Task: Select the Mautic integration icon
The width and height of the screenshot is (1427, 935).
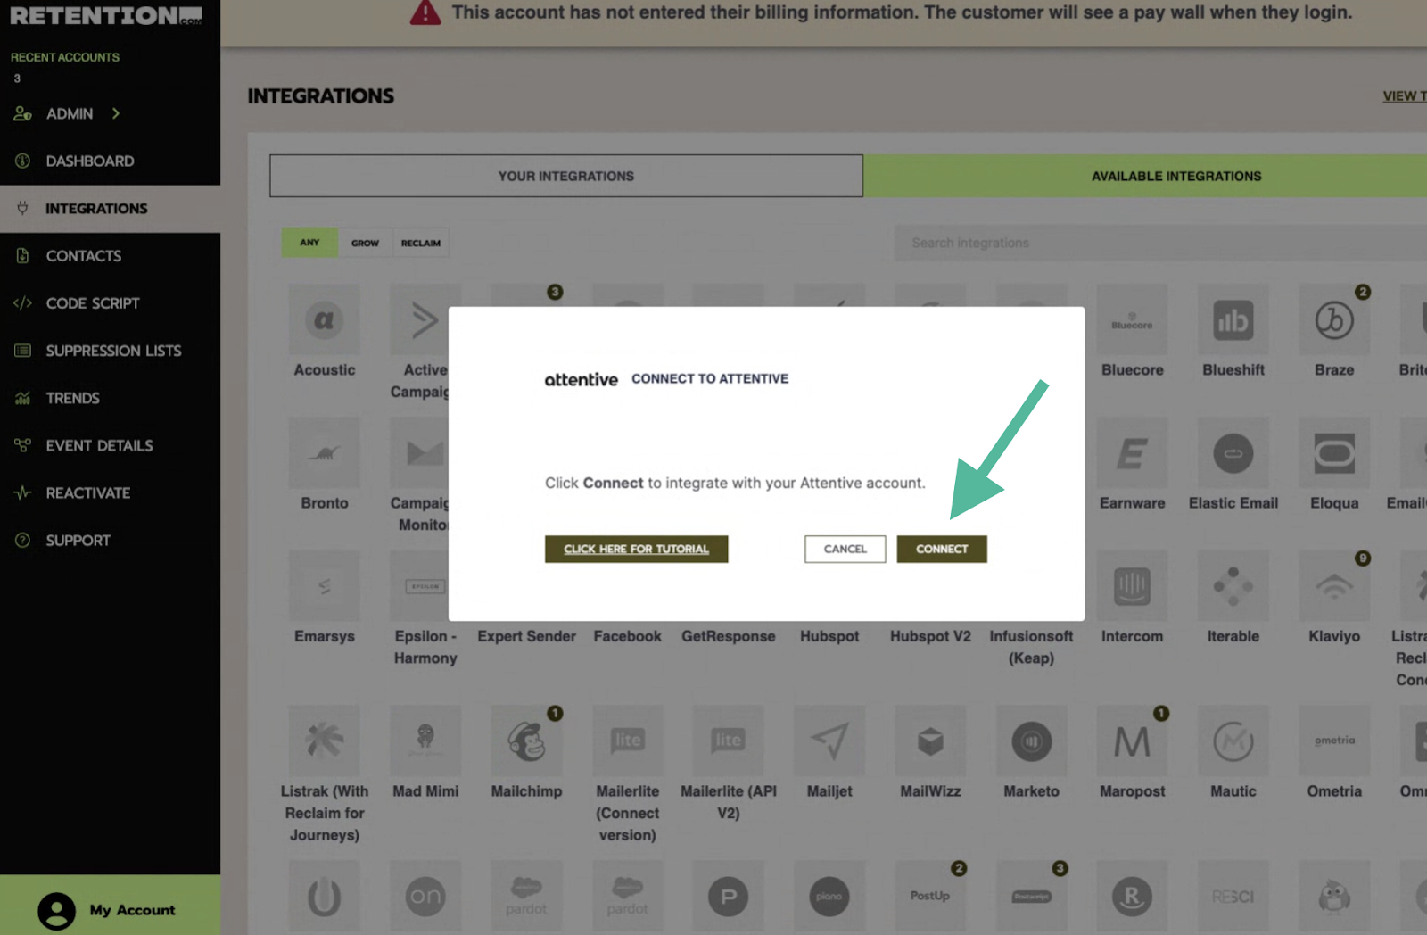Action: pyautogui.click(x=1233, y=741)
